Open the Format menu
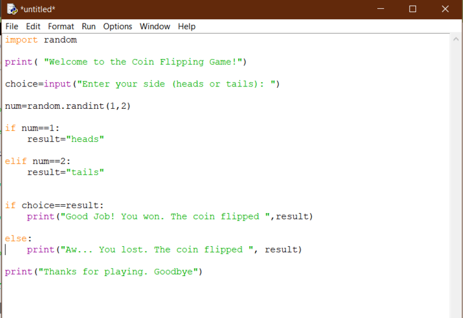 click(x=61, y=27)
